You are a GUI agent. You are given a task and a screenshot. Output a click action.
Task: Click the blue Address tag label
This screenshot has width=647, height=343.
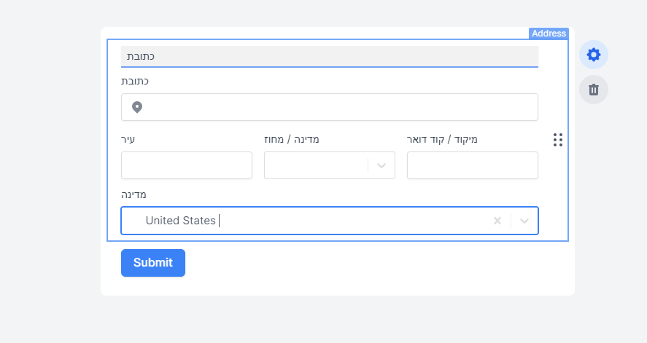(x=549, y=33)
